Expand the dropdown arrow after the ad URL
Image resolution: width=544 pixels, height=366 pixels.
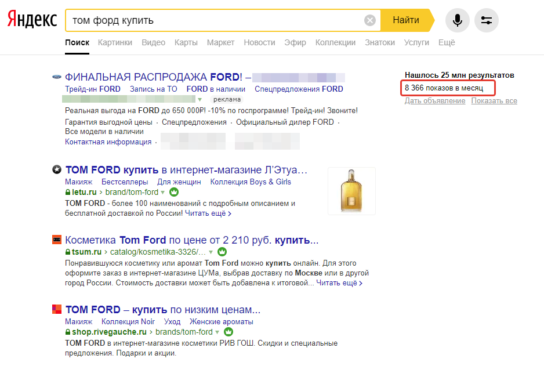pyautogui.click(x=200, y=100)
